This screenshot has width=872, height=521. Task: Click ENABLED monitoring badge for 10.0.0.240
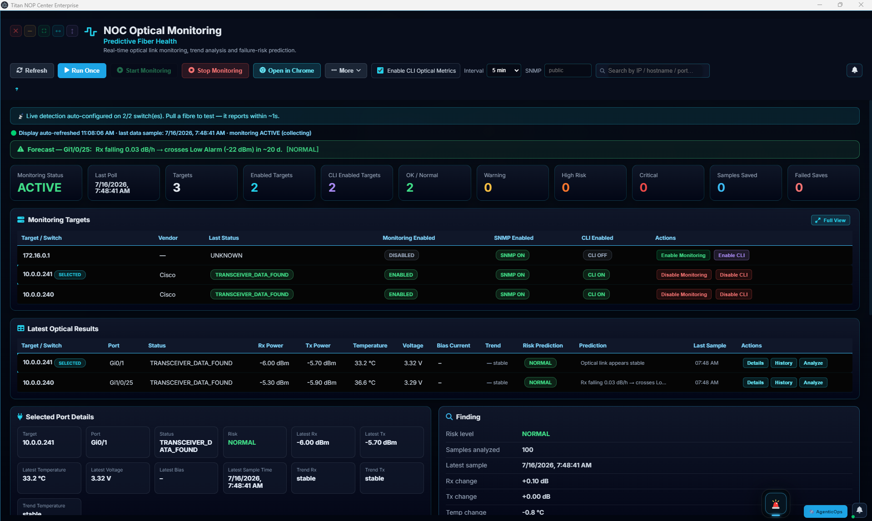401,294
